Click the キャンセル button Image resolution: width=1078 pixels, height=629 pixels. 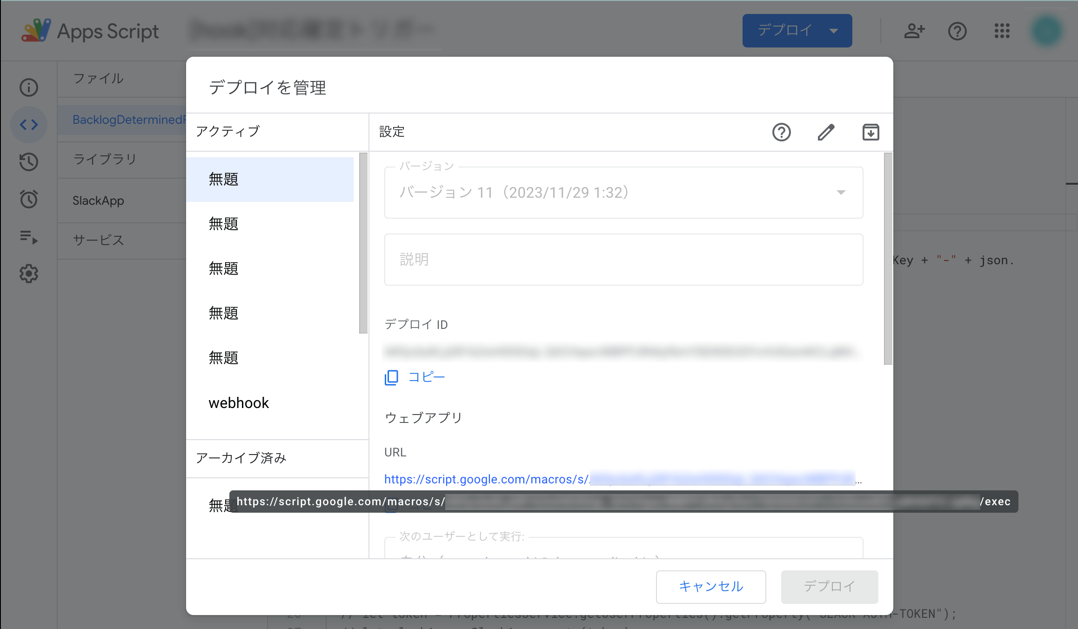710,587
